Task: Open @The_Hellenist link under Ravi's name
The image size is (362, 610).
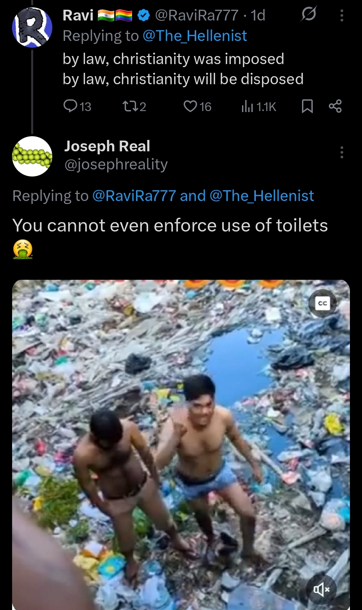Action: (x=195, y=36)
